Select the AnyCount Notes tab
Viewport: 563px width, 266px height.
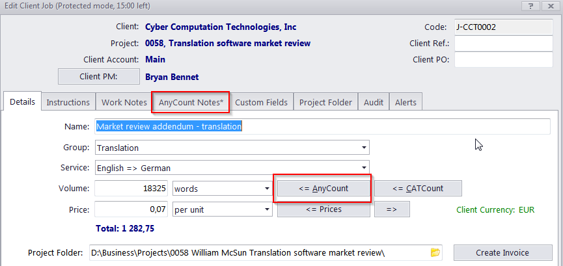pos(191,102)
